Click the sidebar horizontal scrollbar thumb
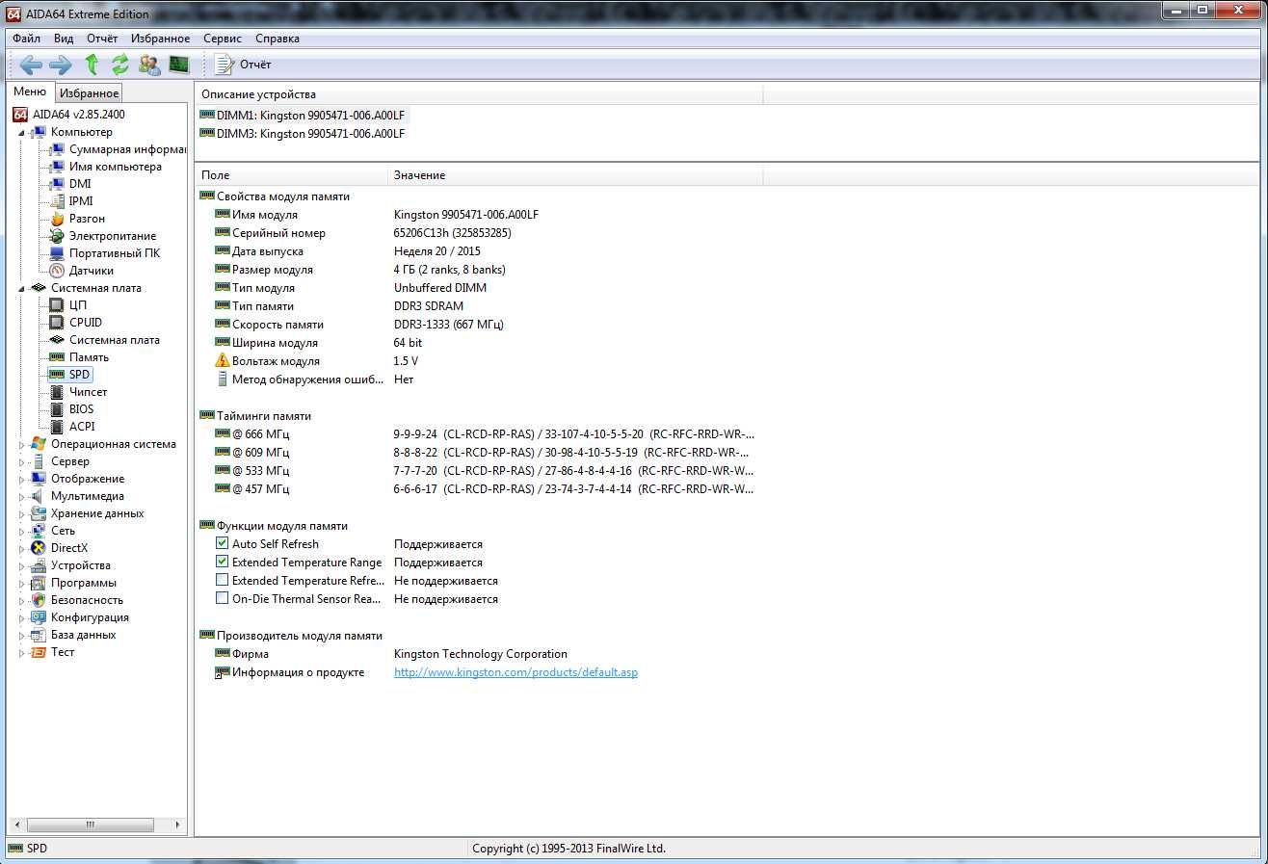 [x=91, y=825]
